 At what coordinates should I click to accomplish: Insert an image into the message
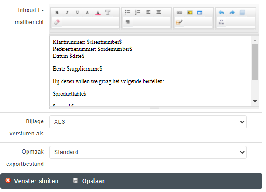[189, 13]
